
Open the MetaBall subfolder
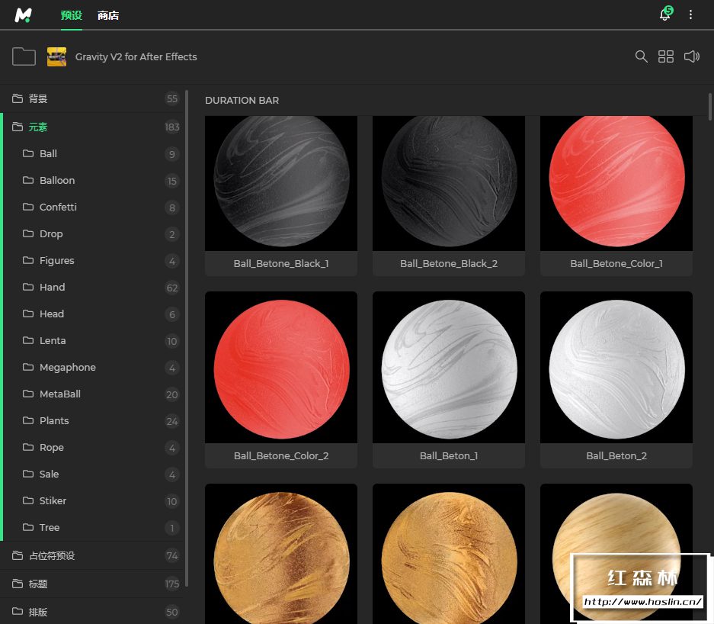point(60,394)
